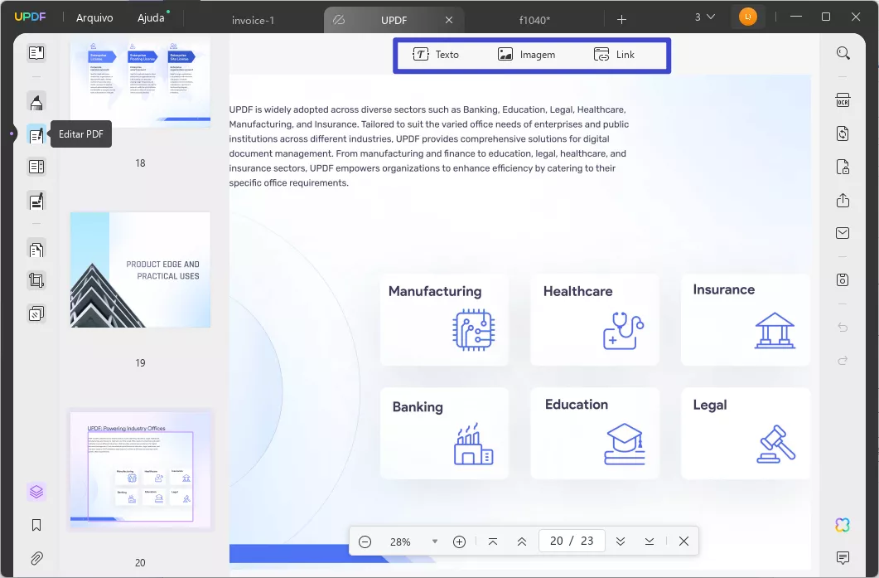Select page 19 thumbnail
The image size is (879, 578).
coord(140,270)
